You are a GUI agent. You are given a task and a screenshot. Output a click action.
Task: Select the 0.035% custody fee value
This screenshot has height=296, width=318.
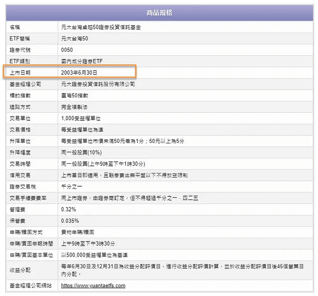70,221
